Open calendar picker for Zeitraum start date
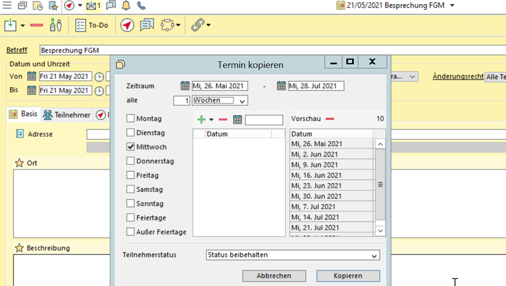Image resolution: width=506 pixels, height=286 pixels. click(x=185, y=86)
